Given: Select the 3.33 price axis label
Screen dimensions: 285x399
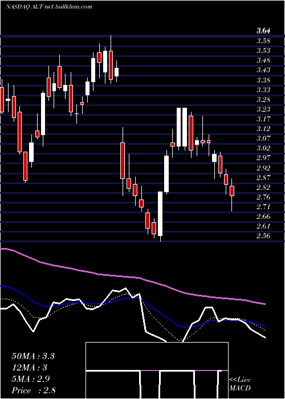Looking at the screenshot, I should (x=263, y=89).
